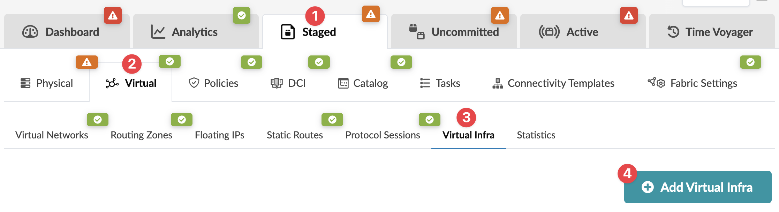The width and height of the screenshot is (779, 212).
Task: Click the Analytics chart icon
Action: tap(158, 32)
